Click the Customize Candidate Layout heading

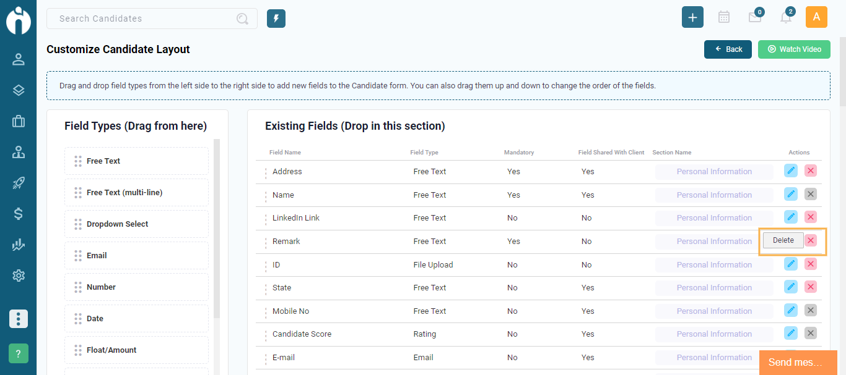coord(118,49)
